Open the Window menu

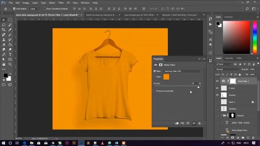pyautogui.click(x=85, y=3)
